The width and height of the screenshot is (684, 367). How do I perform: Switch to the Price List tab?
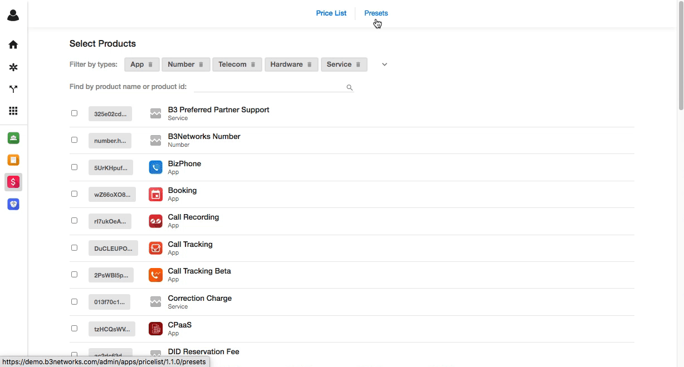tap(331, 13)
